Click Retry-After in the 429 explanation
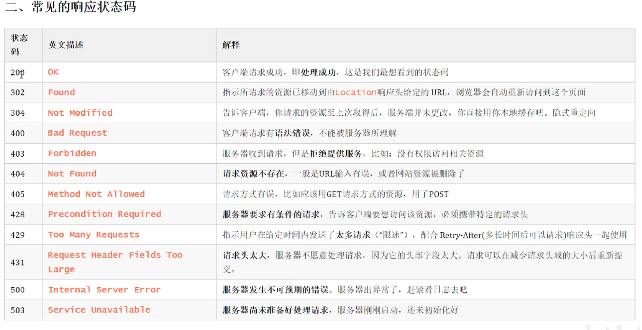The image size is (642, 330). point(461,235)
